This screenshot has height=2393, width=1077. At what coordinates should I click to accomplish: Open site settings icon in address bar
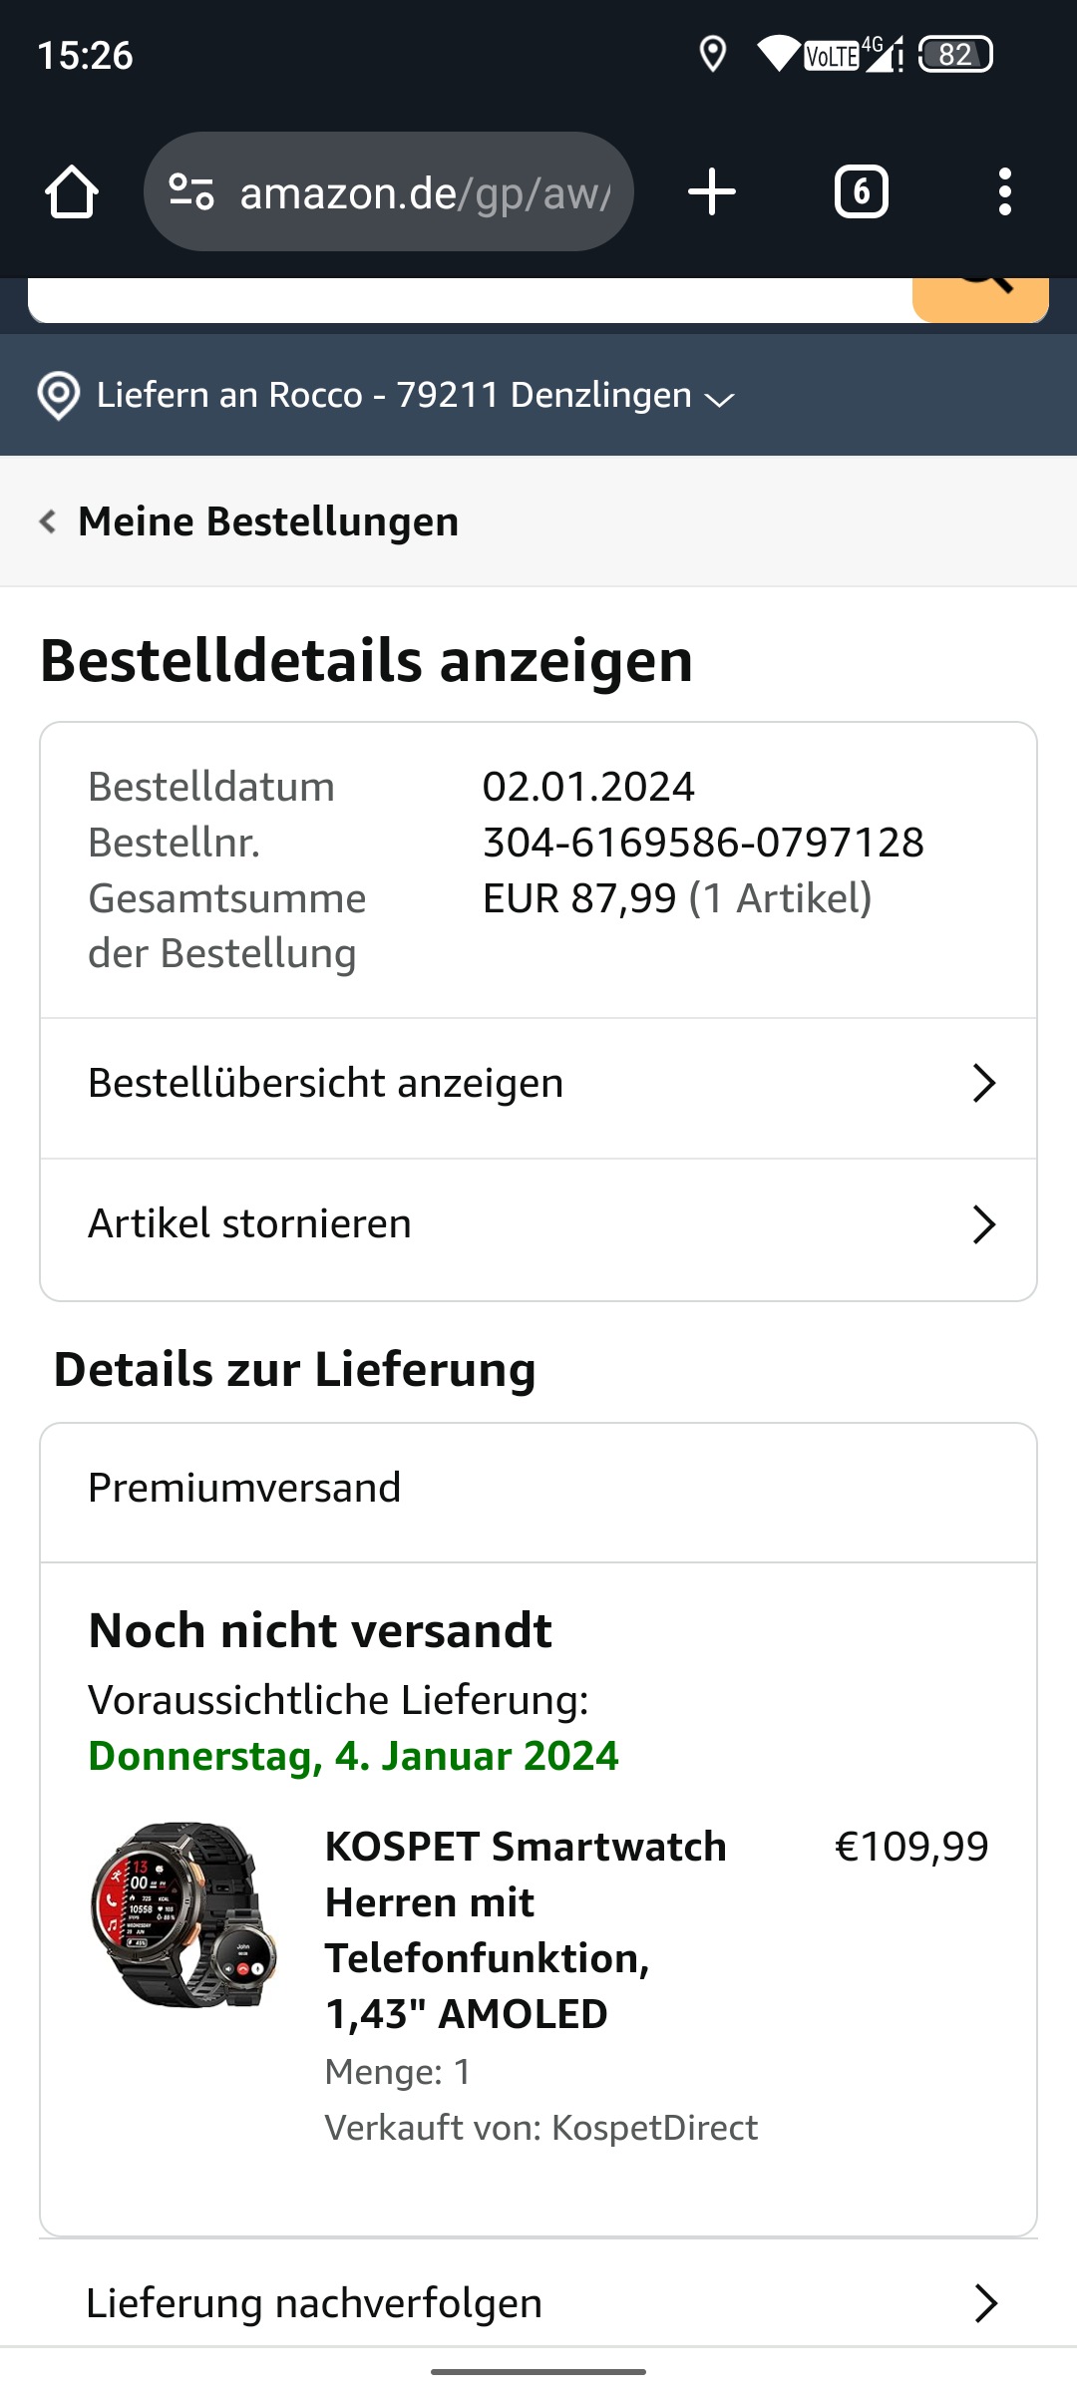point(191,191)
